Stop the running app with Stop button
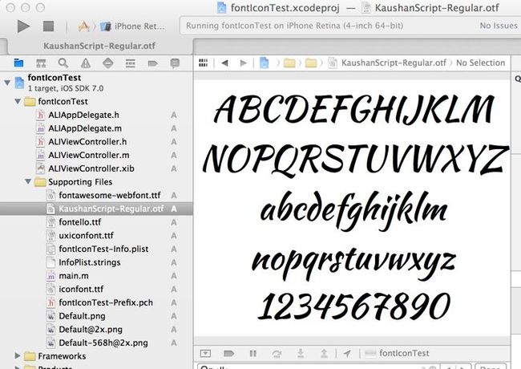The height and width of the screenshot is (369, 521). tap(49, 26)
